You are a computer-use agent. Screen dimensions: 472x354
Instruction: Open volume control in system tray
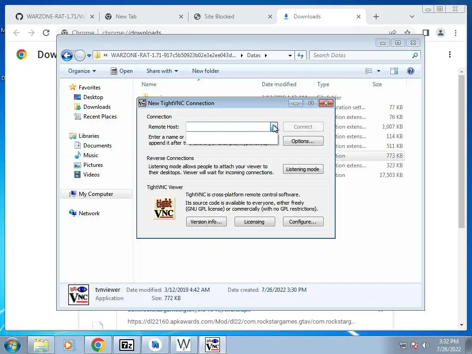[425, 345]
